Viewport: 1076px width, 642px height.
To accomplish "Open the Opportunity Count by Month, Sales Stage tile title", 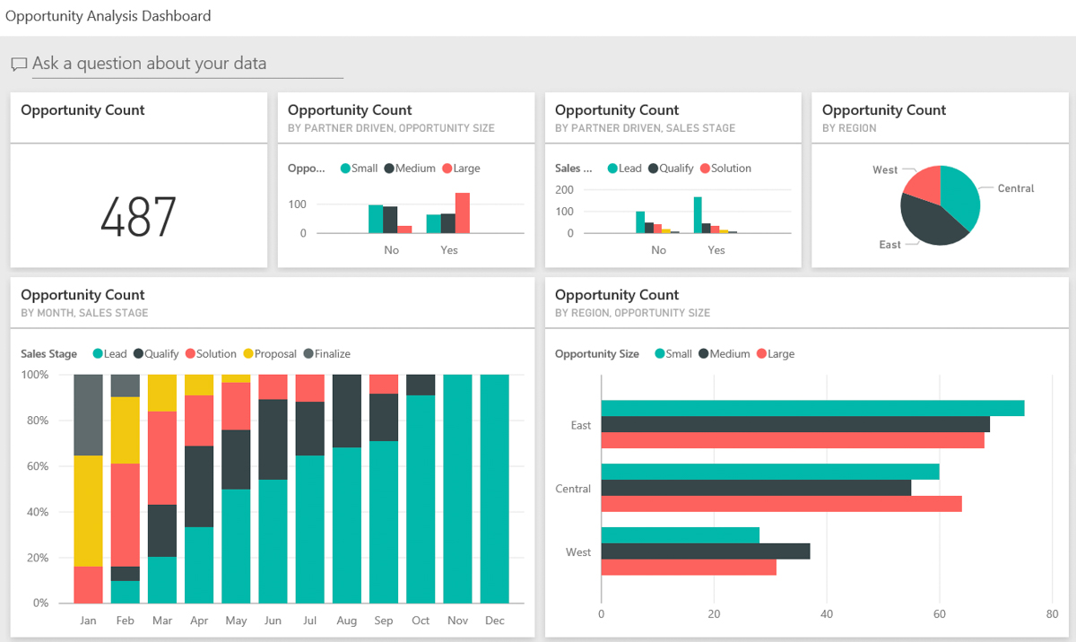I will click(82, 295).
